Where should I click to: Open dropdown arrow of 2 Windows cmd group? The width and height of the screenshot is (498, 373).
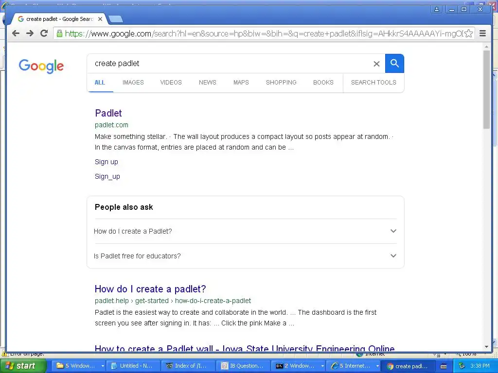coord(322,366)
